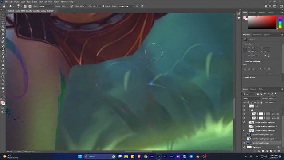Select the Eyedropper tool
The height and width of the screenshot is (160, 284).
click(3, 38)
